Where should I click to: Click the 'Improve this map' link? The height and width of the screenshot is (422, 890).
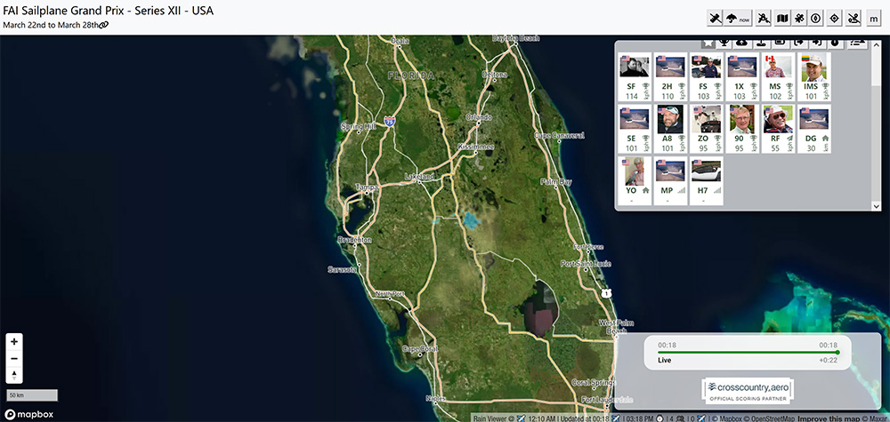(x=827, y=418)
